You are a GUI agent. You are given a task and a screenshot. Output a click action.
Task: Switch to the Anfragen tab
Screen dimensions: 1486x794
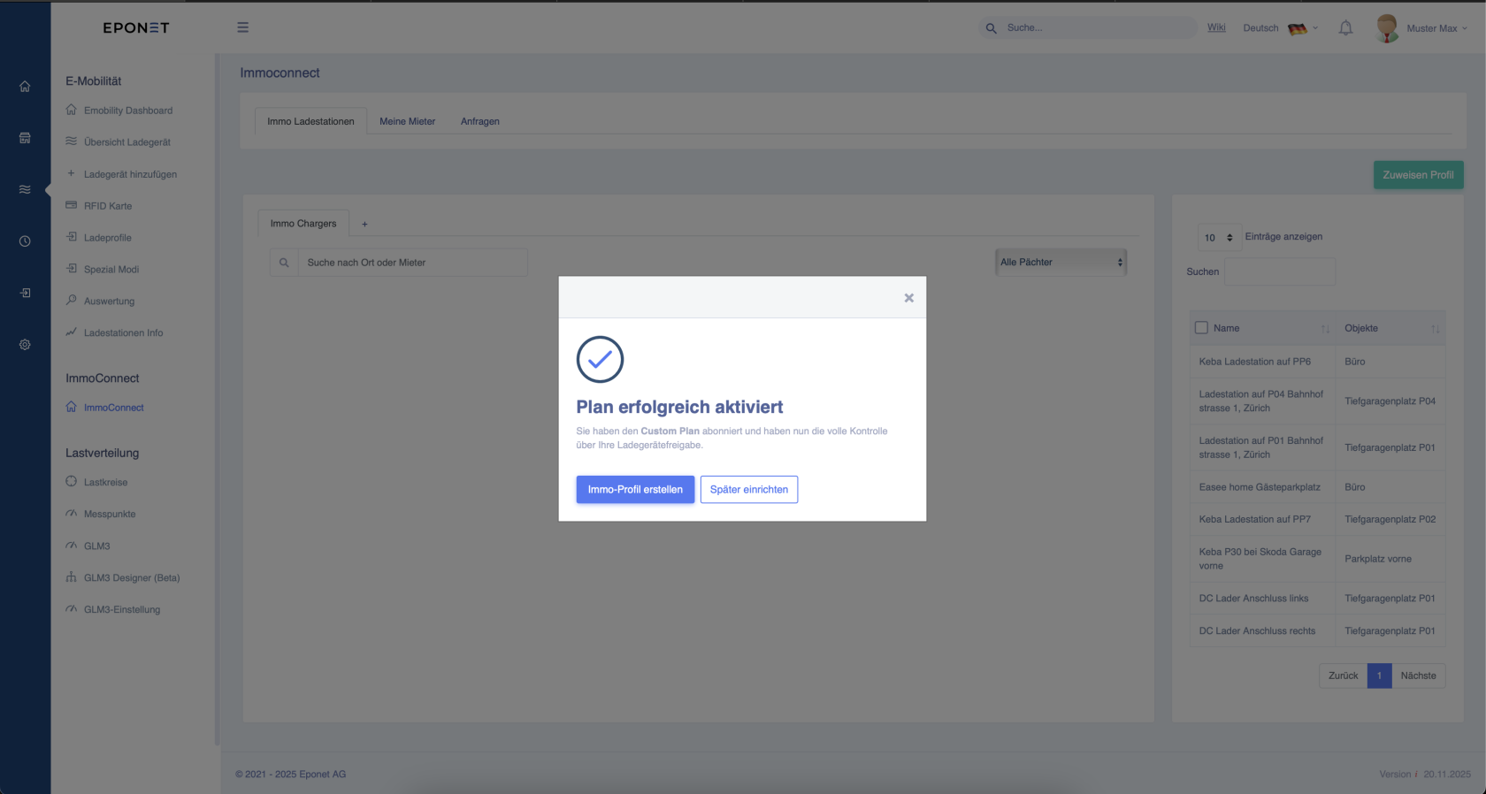479,121
